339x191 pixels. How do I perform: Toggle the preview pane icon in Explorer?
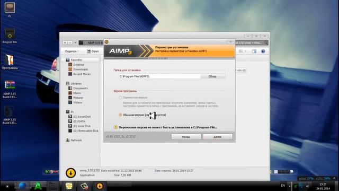254,51
